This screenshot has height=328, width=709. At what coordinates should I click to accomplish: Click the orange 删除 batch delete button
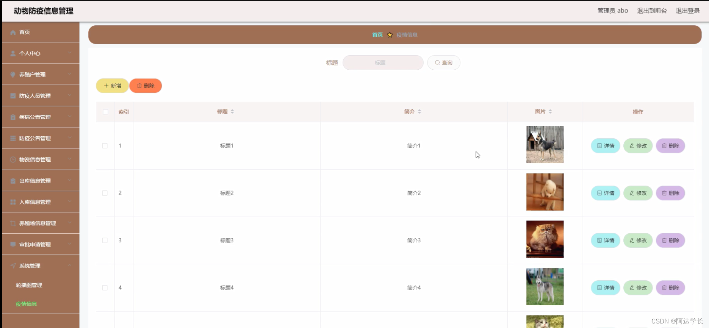pyautogui.click(x=146, y=86)
